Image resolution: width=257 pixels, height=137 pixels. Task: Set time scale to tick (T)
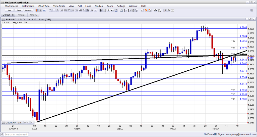point(50,10)
